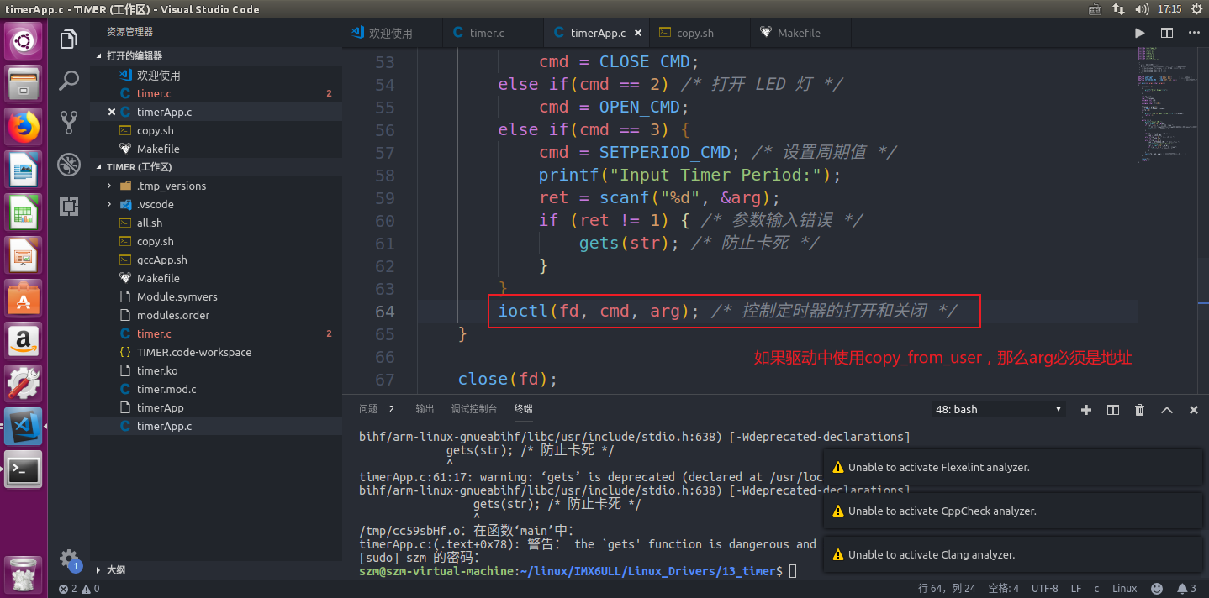Change line ending LF in status bar
This screenshot has width=1209, height=598.
click(x=1076, y=589)
